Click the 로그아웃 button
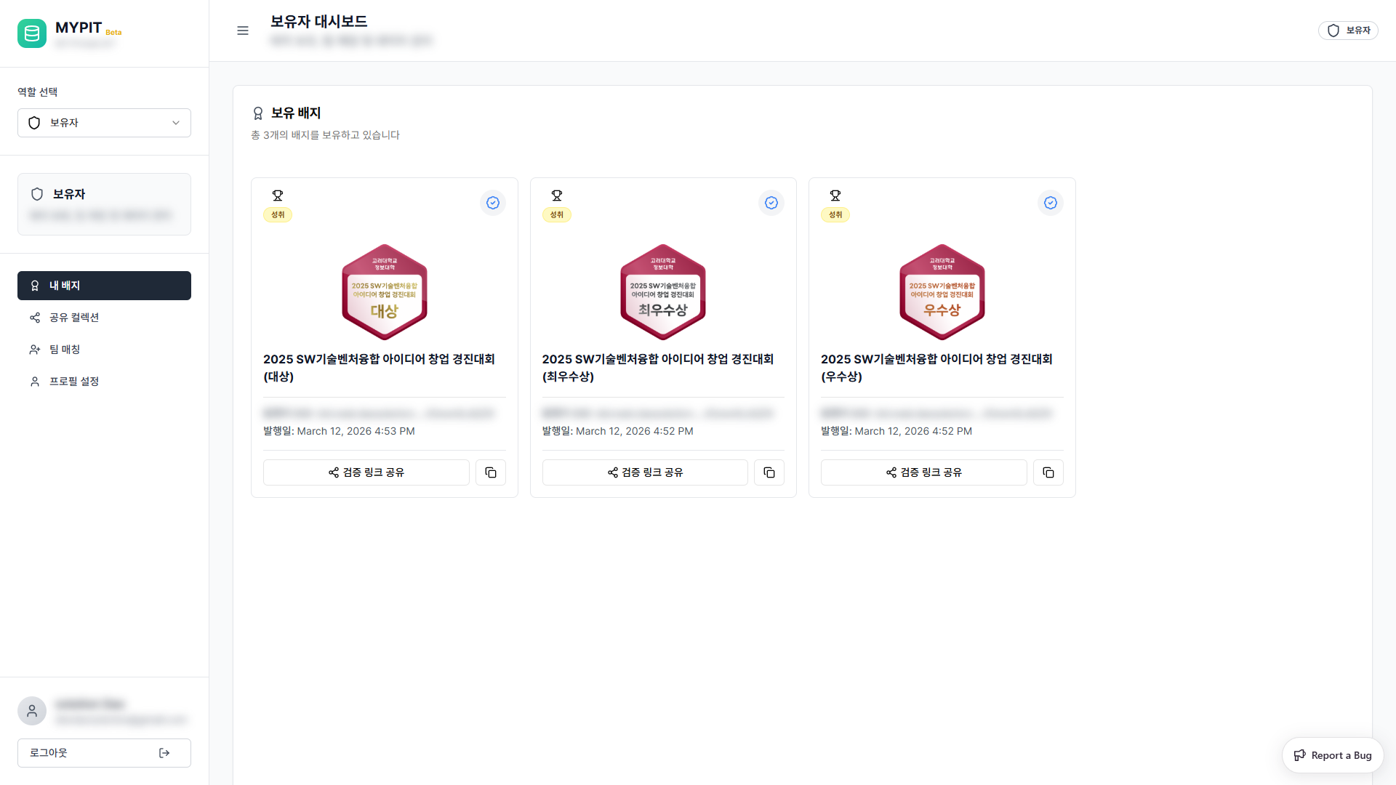1396x785 pixels. click(104, 753)
